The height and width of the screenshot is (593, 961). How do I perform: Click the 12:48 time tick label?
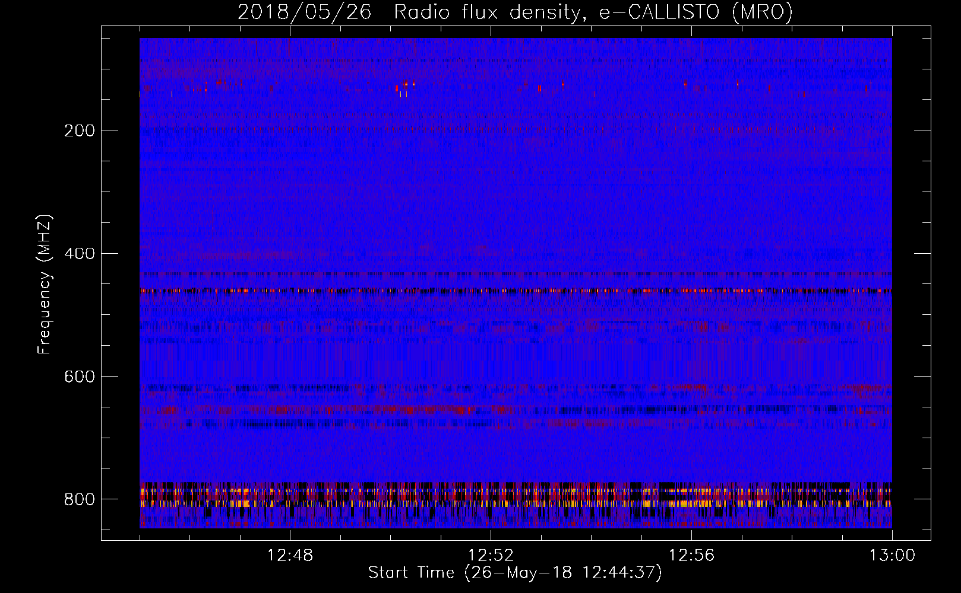290,556
